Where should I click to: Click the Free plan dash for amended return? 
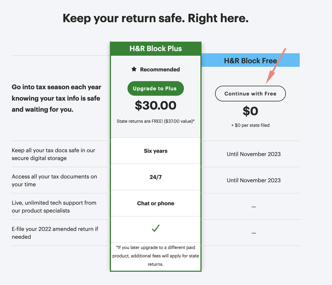coord(254,233)
